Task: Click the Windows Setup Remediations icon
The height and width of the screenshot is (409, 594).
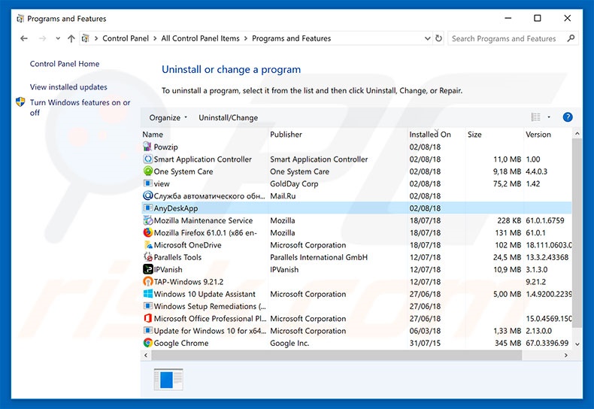Action: coord(147,306)
